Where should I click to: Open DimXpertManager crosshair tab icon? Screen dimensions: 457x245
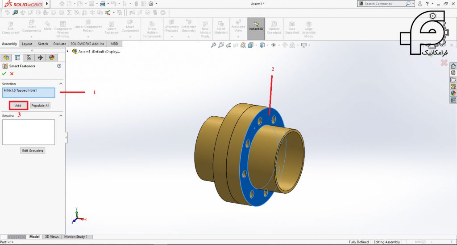point(40,57)
